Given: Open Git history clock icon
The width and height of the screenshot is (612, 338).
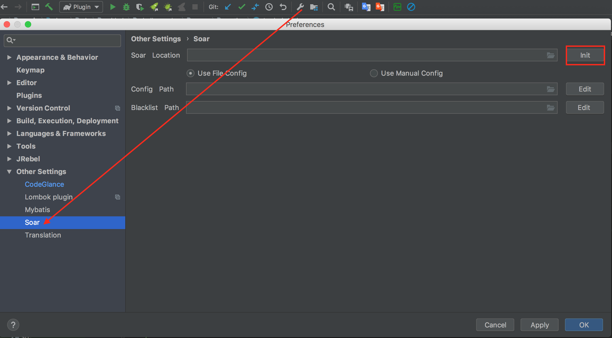Looking at the screenshot, I should coord(269,7).
